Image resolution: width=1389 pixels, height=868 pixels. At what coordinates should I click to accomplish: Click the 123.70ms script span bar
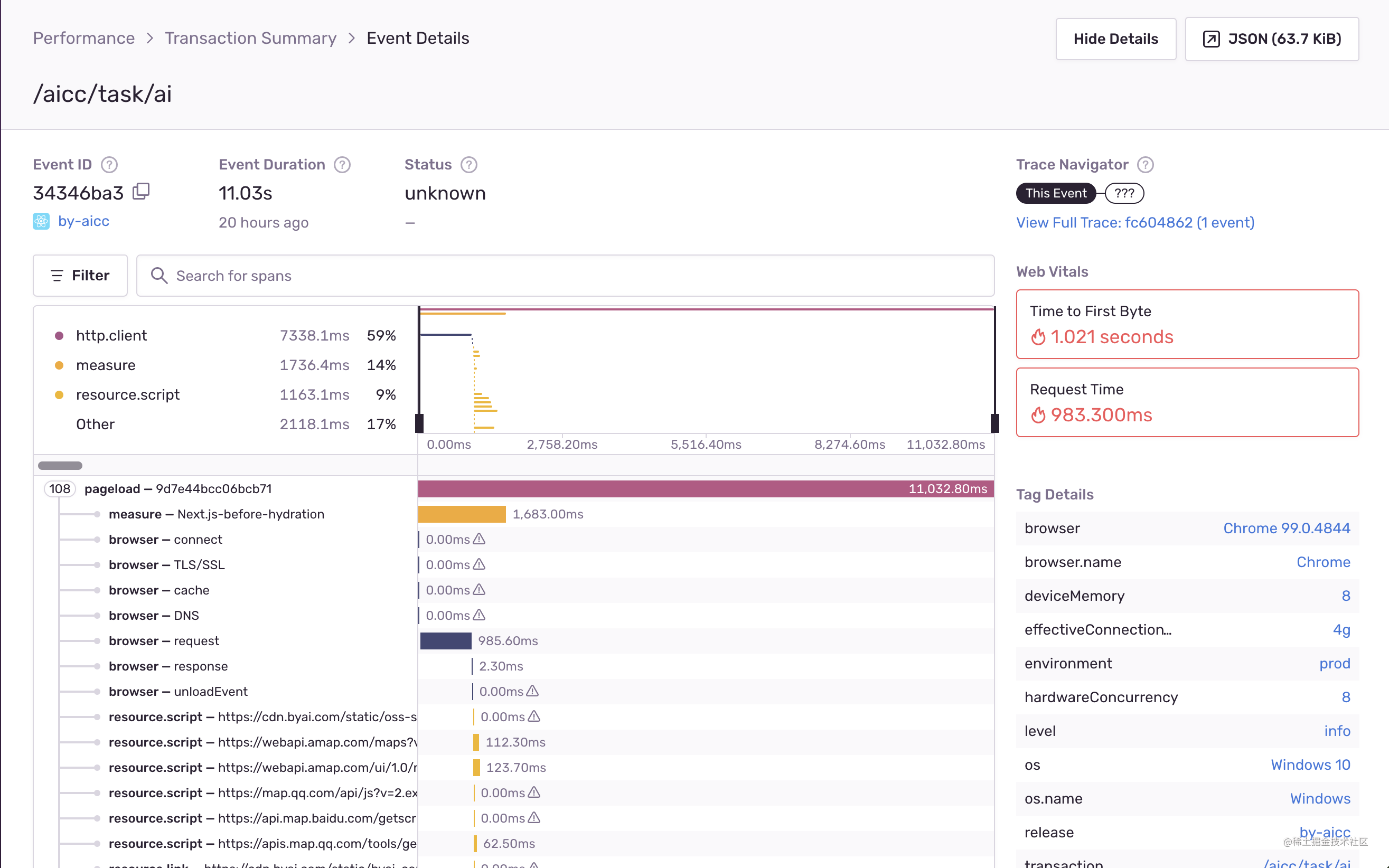point(476,768)
